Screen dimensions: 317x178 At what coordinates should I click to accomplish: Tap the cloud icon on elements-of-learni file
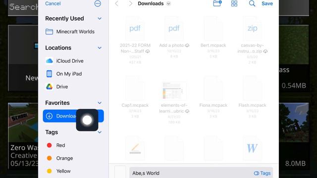click(x=187, y=111)
